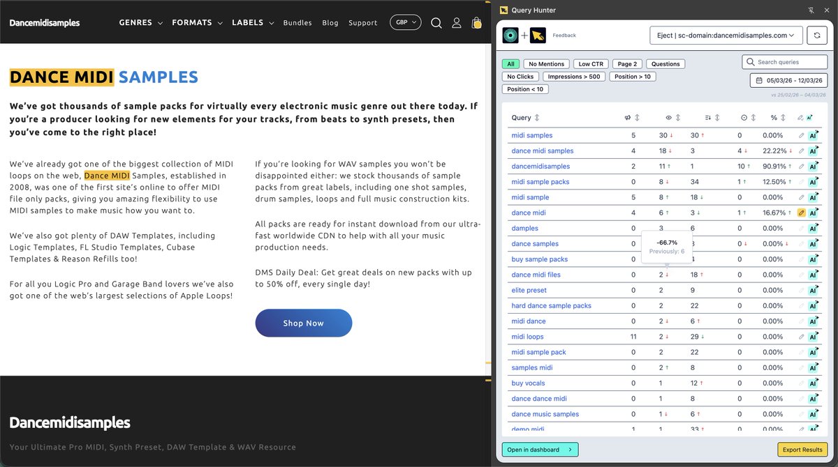838x467 pixels.
Task: Open the user account icon in website header
Action: [x=457, y=23]
